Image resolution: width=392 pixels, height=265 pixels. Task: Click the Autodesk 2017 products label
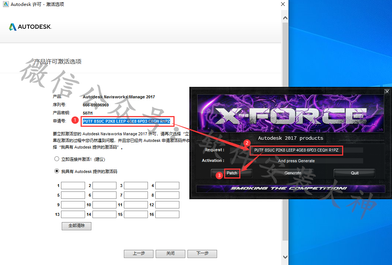point(291,138)
